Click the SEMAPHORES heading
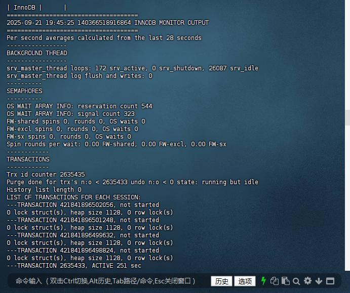This screenshot has width=350, height=293. (x=24, y=91)
